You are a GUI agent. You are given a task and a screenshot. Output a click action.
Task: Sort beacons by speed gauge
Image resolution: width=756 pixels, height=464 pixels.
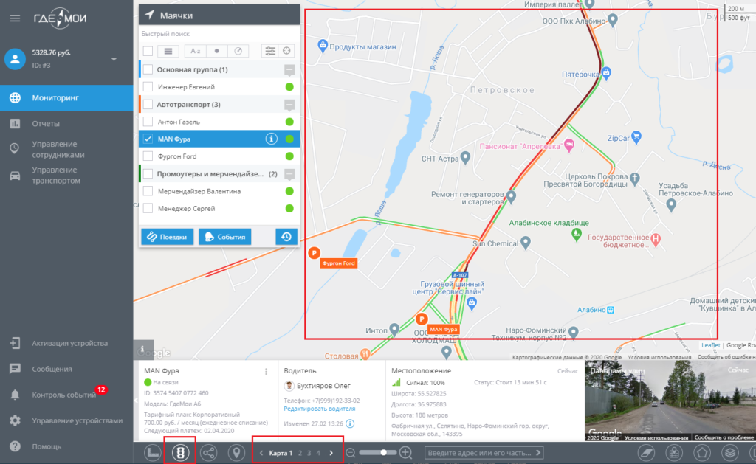pos(238,51)
